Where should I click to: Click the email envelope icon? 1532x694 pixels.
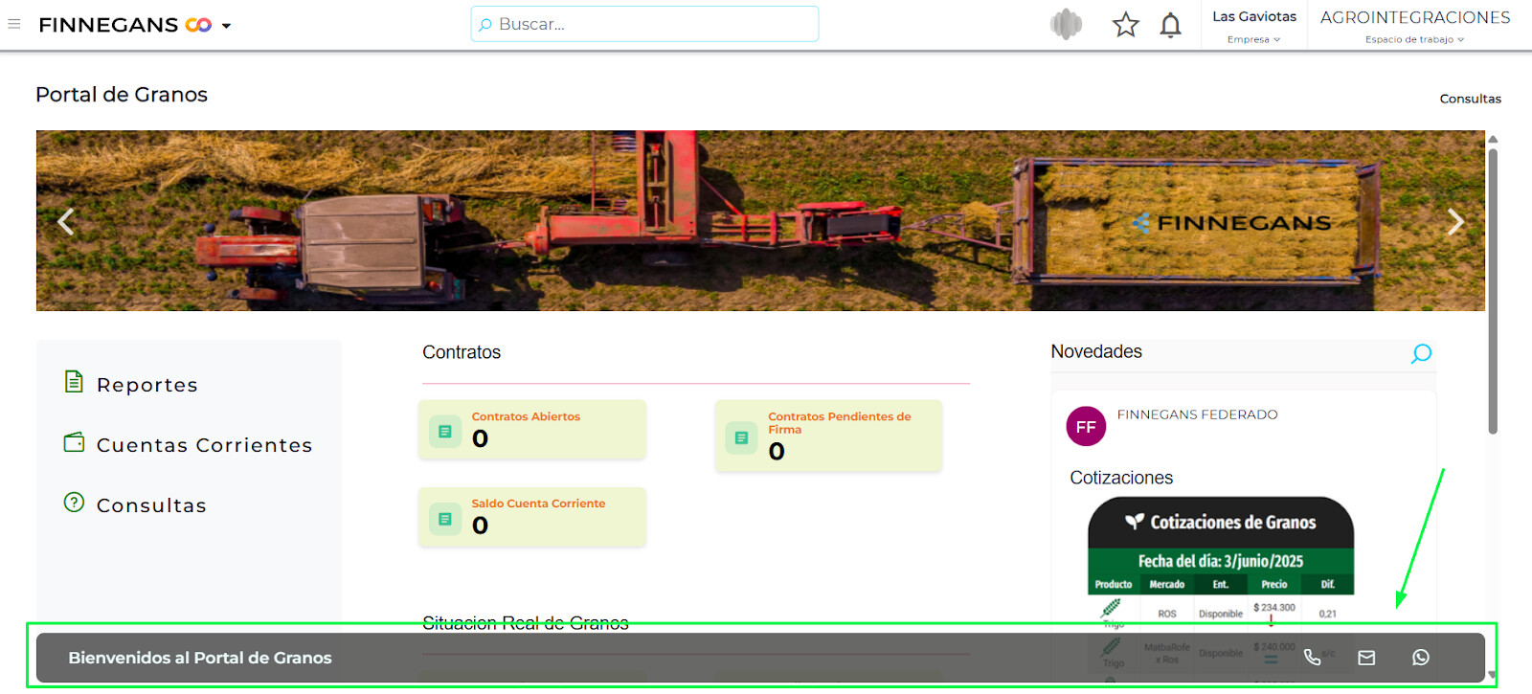coord(1366,658)
